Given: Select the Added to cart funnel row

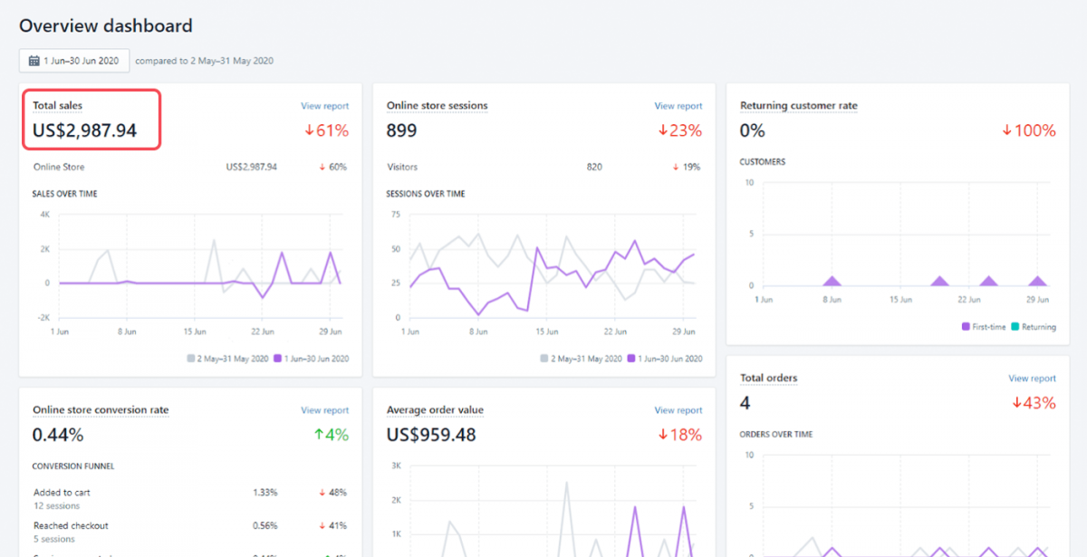Looking at the screenshot, I should coord(190,498).
